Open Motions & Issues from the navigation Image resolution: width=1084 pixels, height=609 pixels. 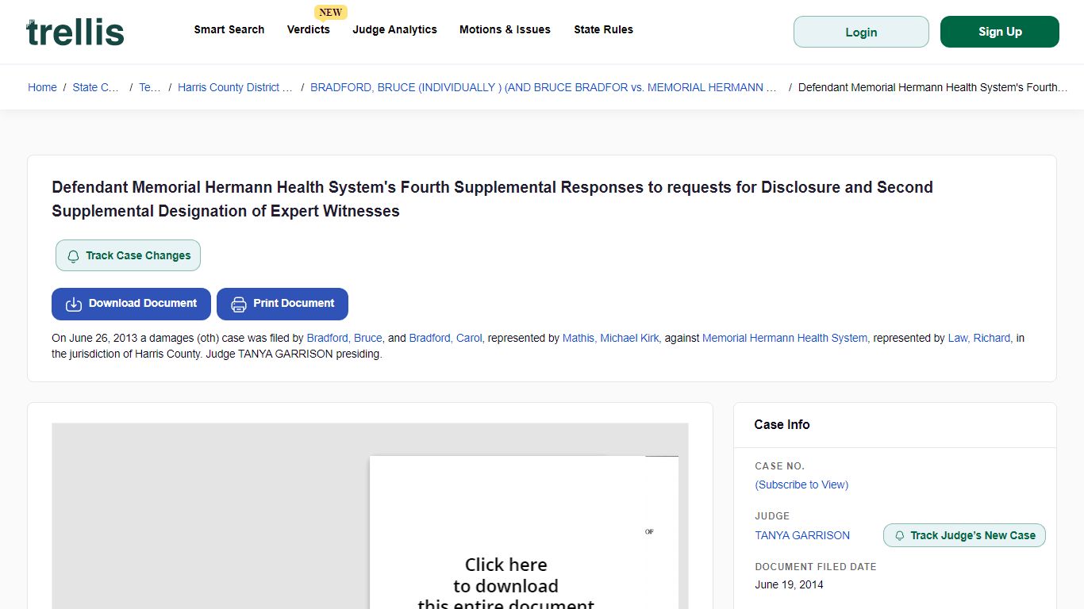coord(505,29)
